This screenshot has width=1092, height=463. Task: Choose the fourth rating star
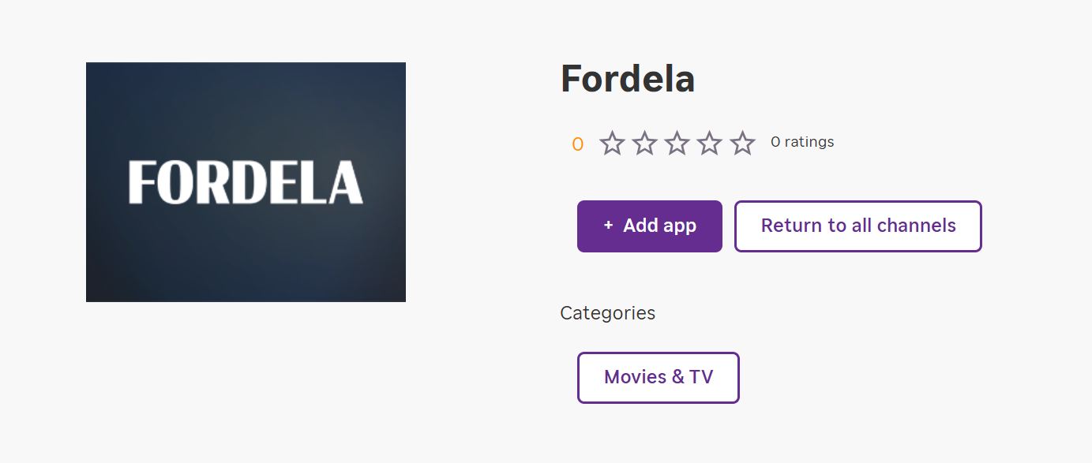click(x=710, y=144)
